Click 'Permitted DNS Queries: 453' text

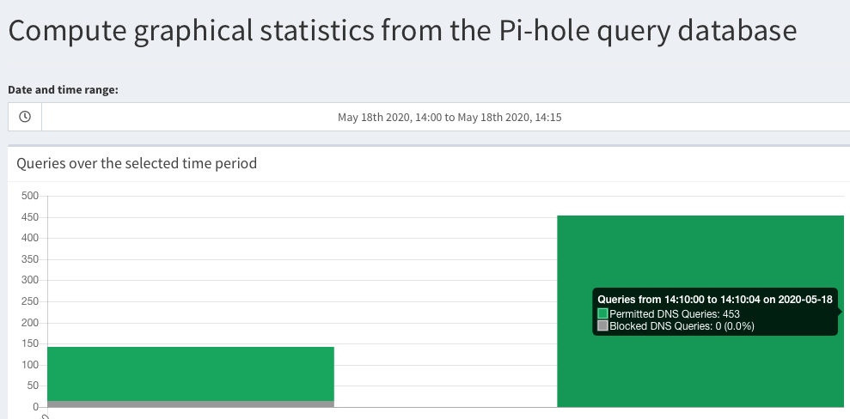coord(675,314)
